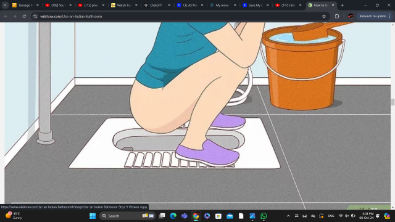Open Chrome's three-dot menu
The height and width of the screenshot is (222, 395).
pos(389,16)
